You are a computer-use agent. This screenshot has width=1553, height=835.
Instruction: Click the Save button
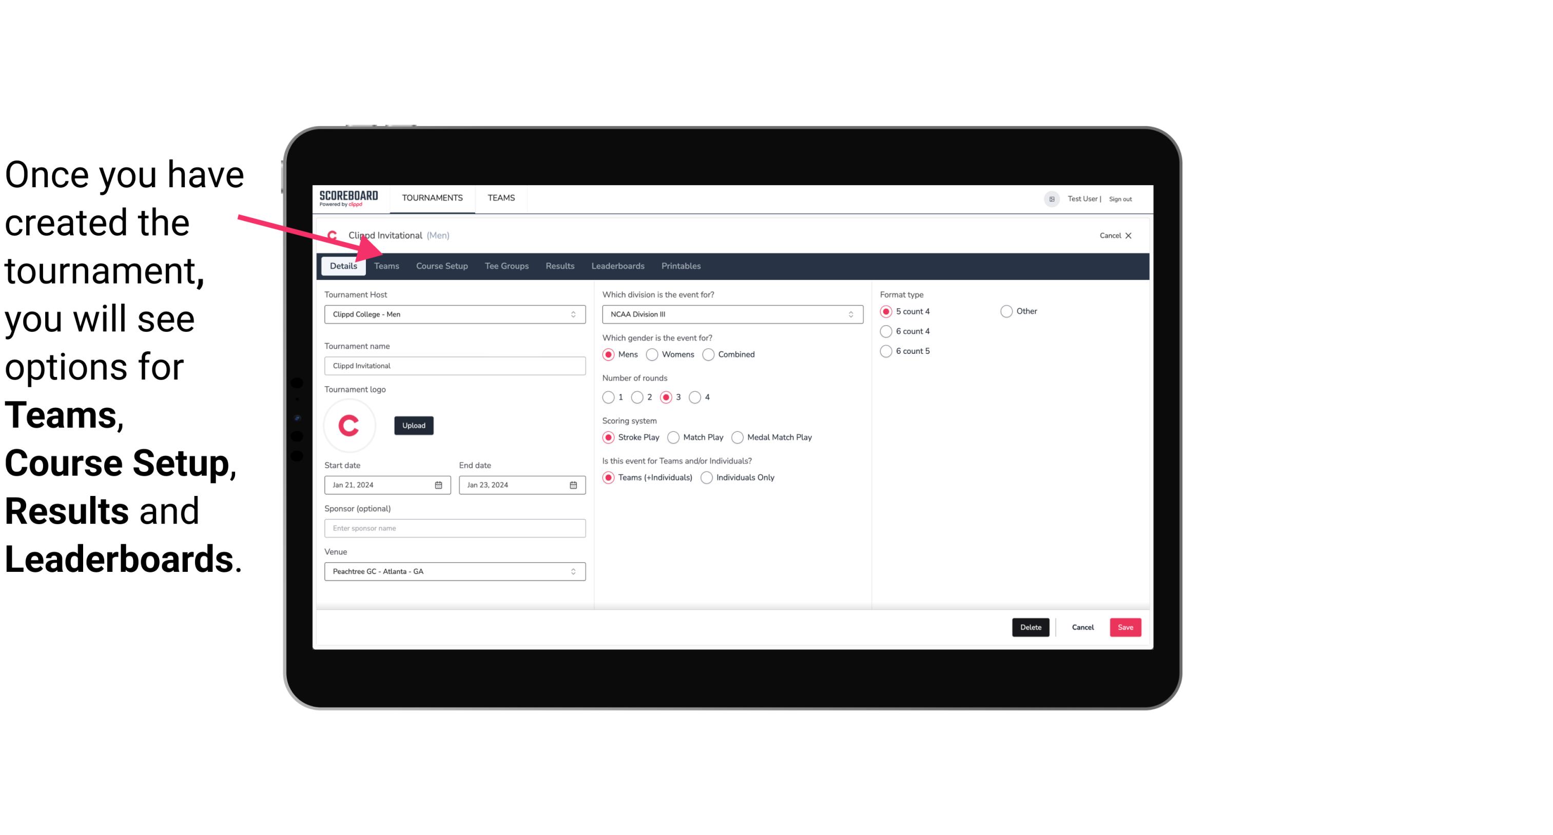[x=1124, y=627]
